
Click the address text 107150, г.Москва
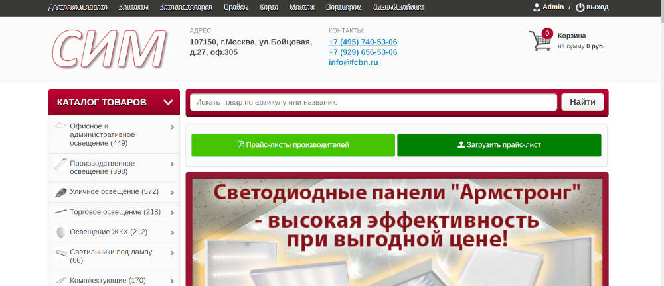251,47
